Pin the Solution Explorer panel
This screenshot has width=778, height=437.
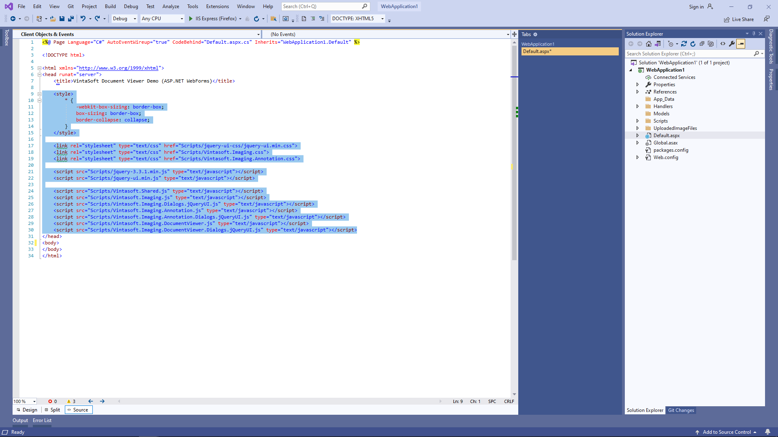click(754, 34)
